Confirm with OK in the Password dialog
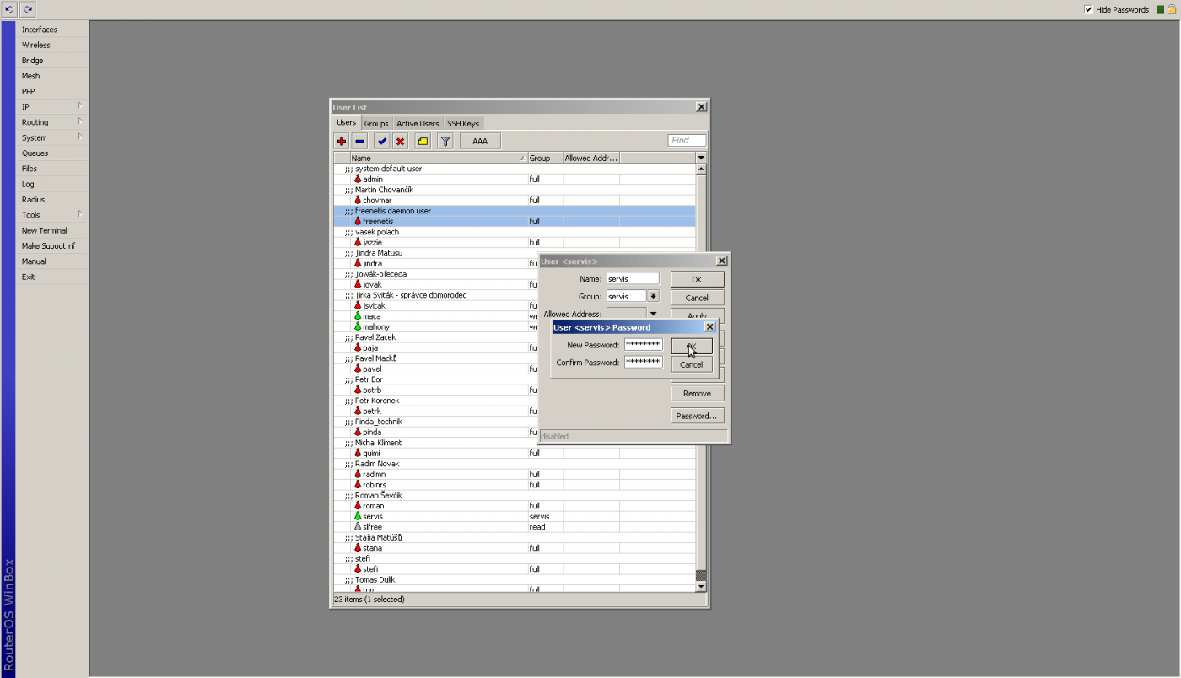This screenshot has height=678, width=1181. (692, 346)
